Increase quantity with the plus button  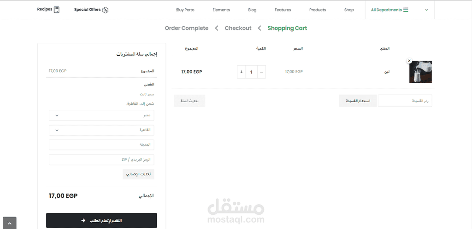click(241, 72)
